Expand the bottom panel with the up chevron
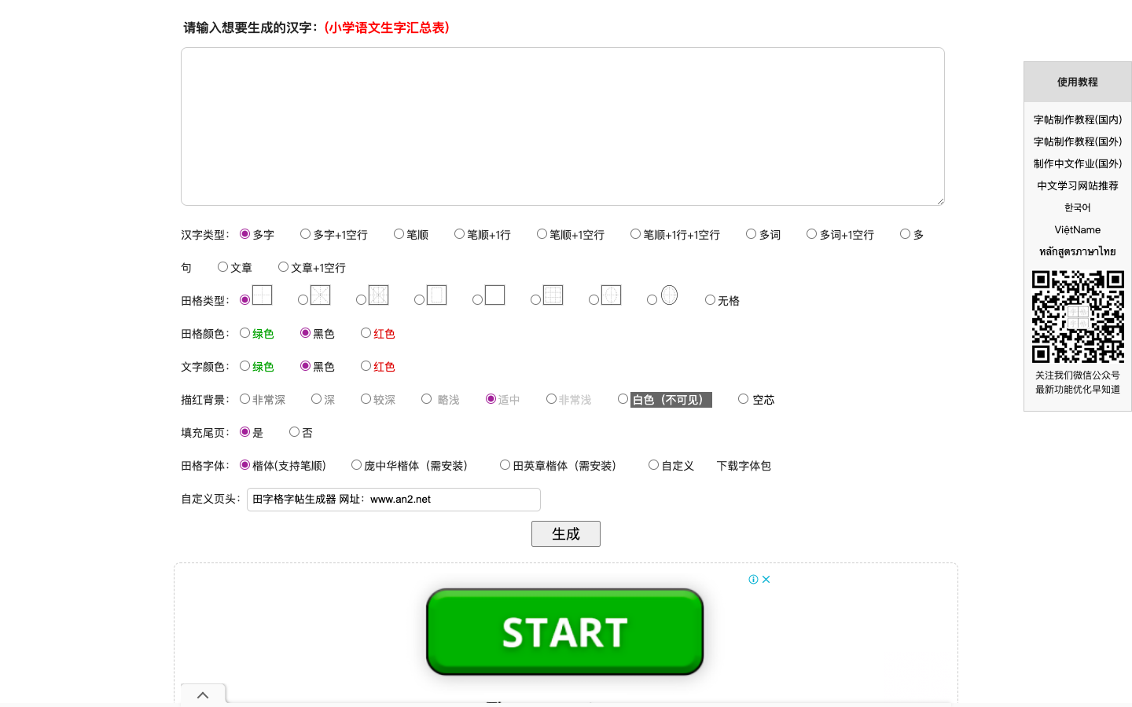 click(x=203, y=695)
